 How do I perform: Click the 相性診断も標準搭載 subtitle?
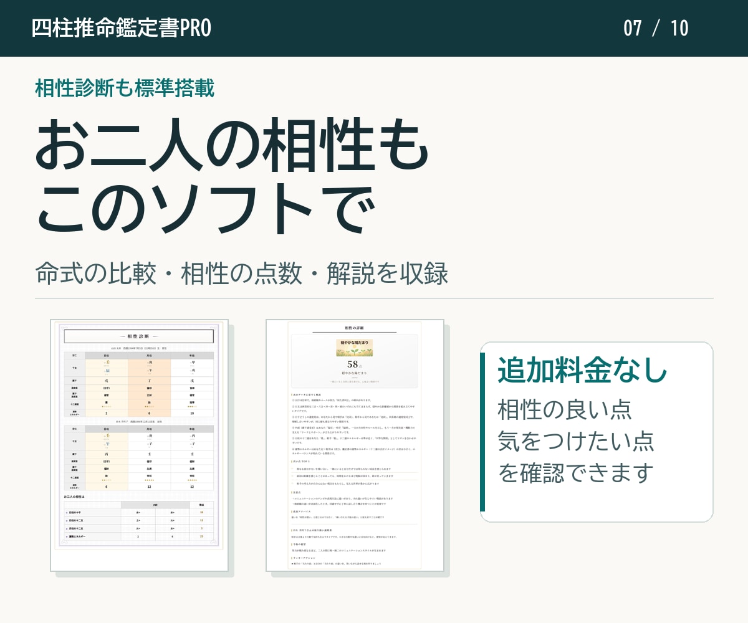tap(125, 88)
